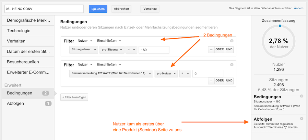Click the Ändern link
308x140 pixels.
click(299, 8)
